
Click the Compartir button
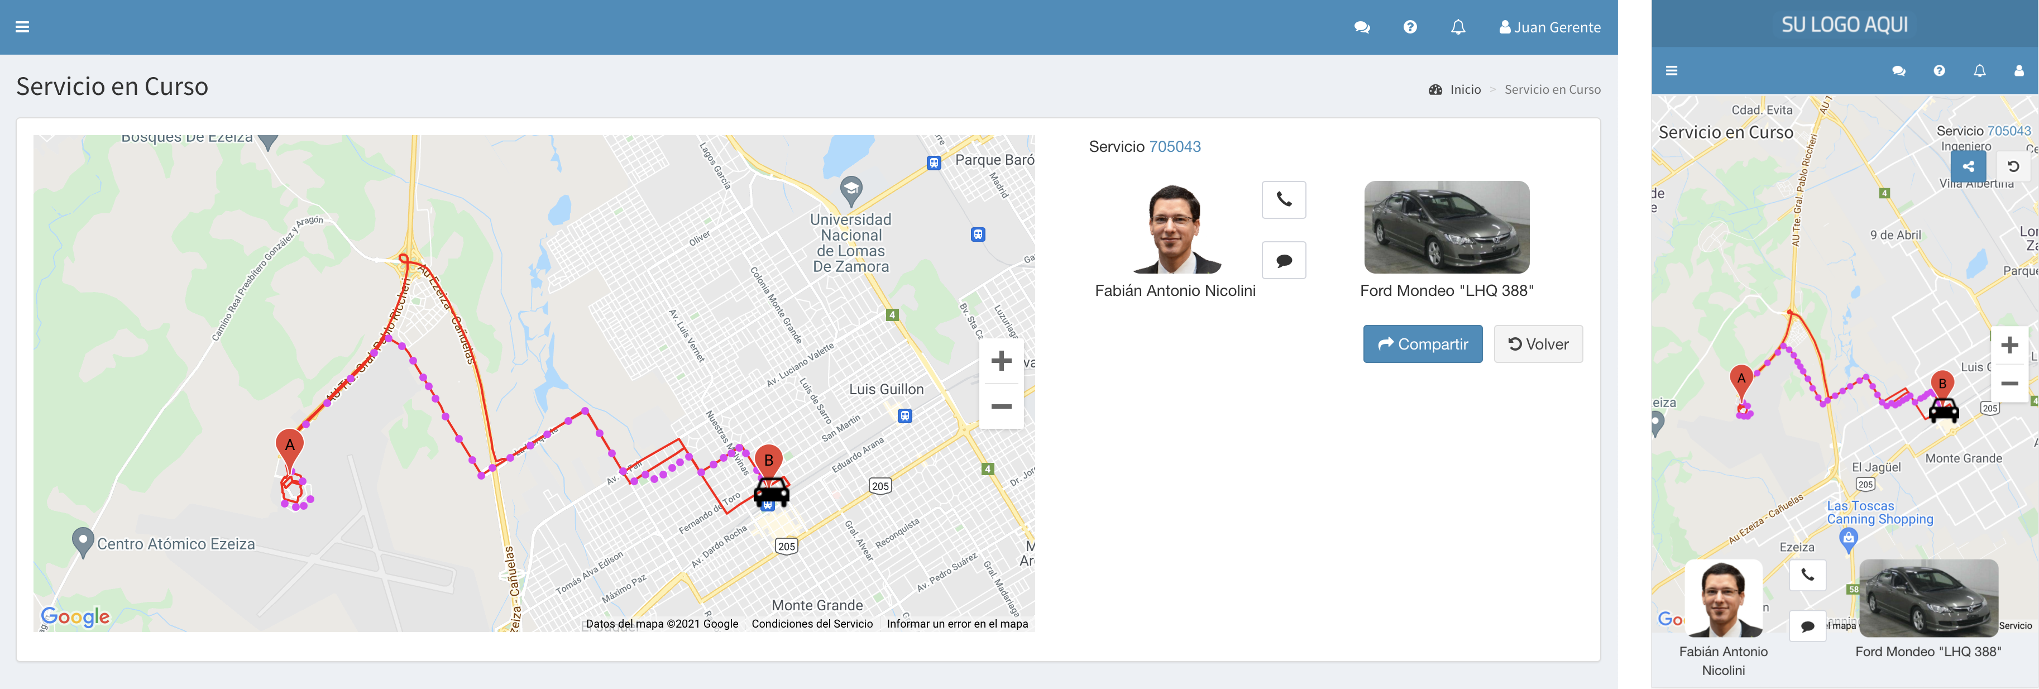(x=1421, y=344)
